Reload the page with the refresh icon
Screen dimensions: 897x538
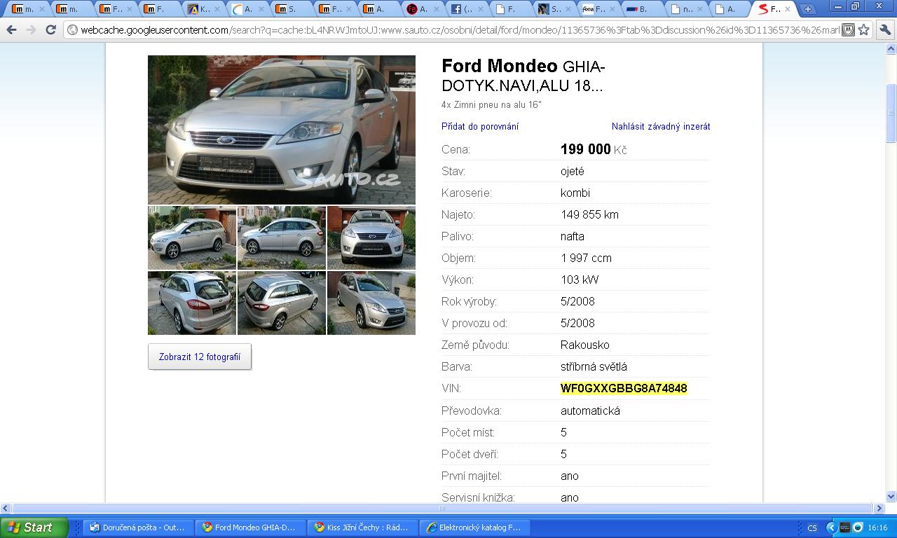[x=50, y=30]
